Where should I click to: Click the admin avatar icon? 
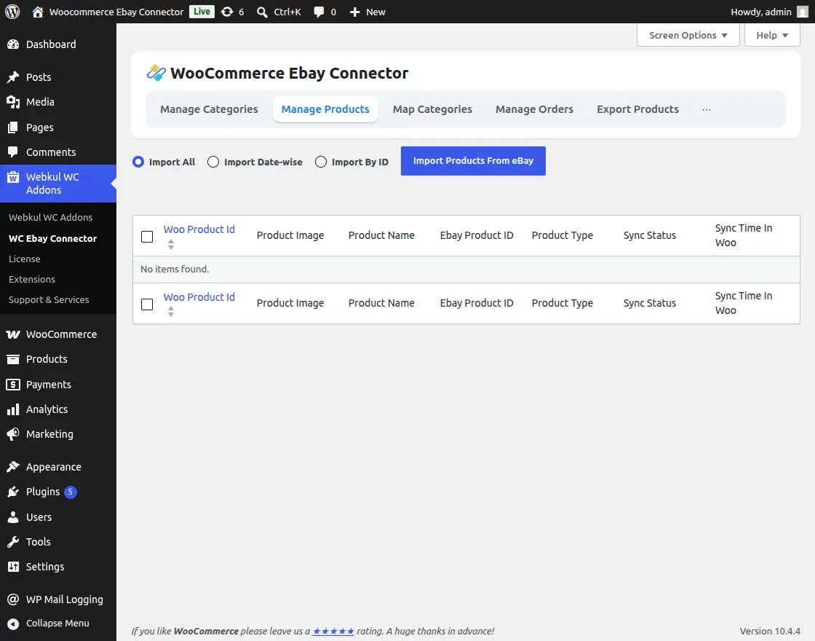pos(803,12)
